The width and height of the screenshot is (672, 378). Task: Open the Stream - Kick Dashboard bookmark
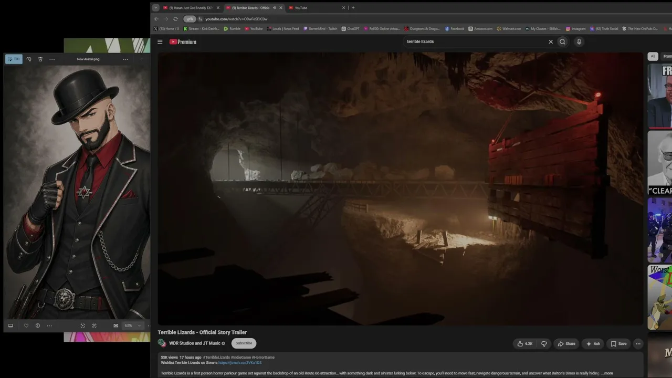click(x=201, y=29)
